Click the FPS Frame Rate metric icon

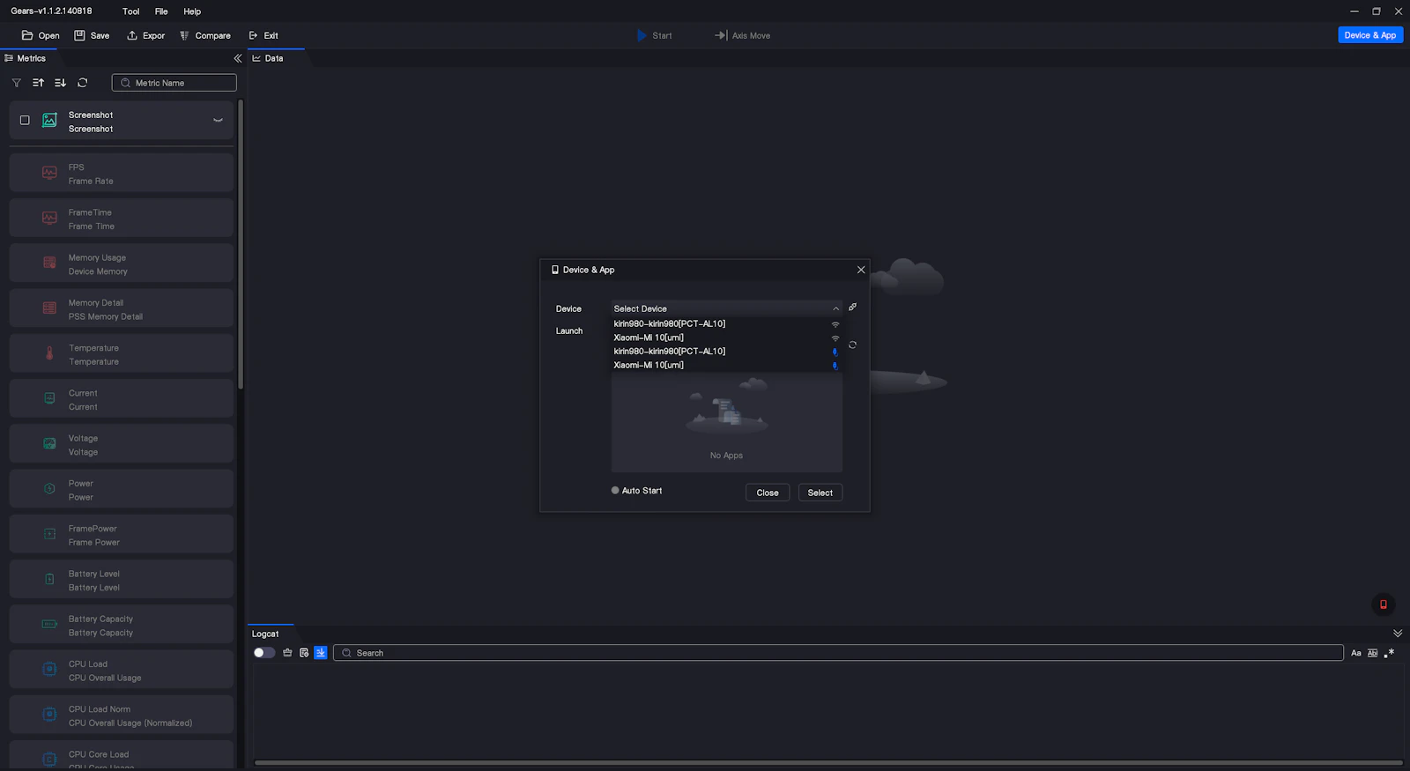tap(49, 174)
